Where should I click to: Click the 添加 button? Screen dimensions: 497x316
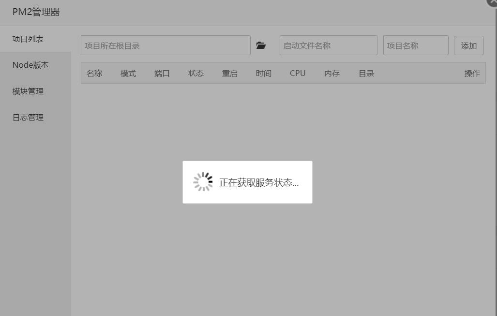click(x=468, y=45)
